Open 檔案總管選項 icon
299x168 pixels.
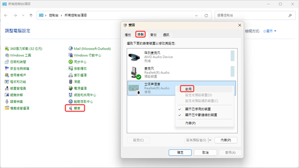click(7, 108)
